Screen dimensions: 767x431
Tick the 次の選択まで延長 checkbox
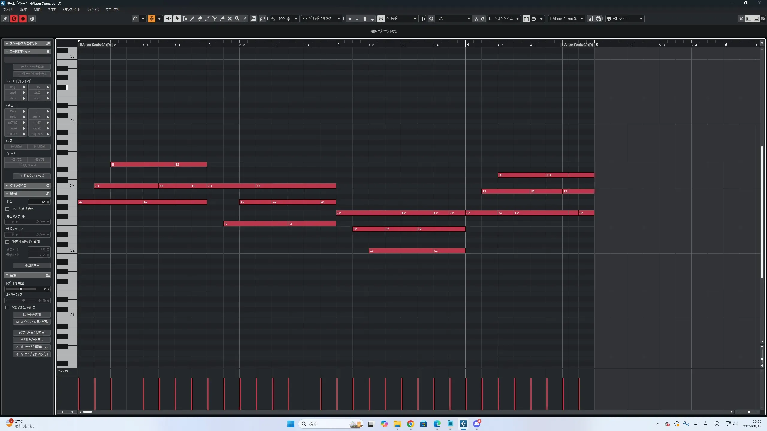tap(7, 307)
